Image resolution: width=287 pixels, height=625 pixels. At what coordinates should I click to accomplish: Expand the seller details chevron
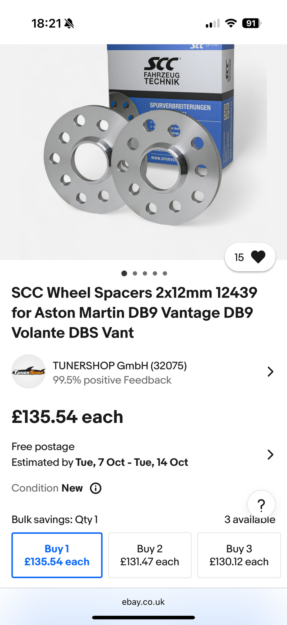(x=270, y=372)
